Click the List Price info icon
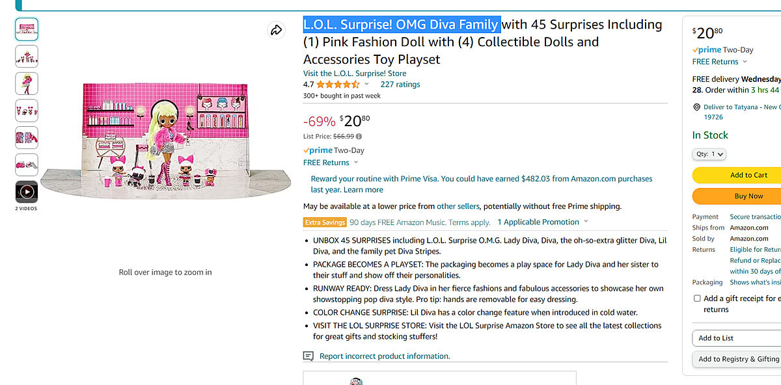This screenshot has width=781, height=385. [x=359, y=137]
